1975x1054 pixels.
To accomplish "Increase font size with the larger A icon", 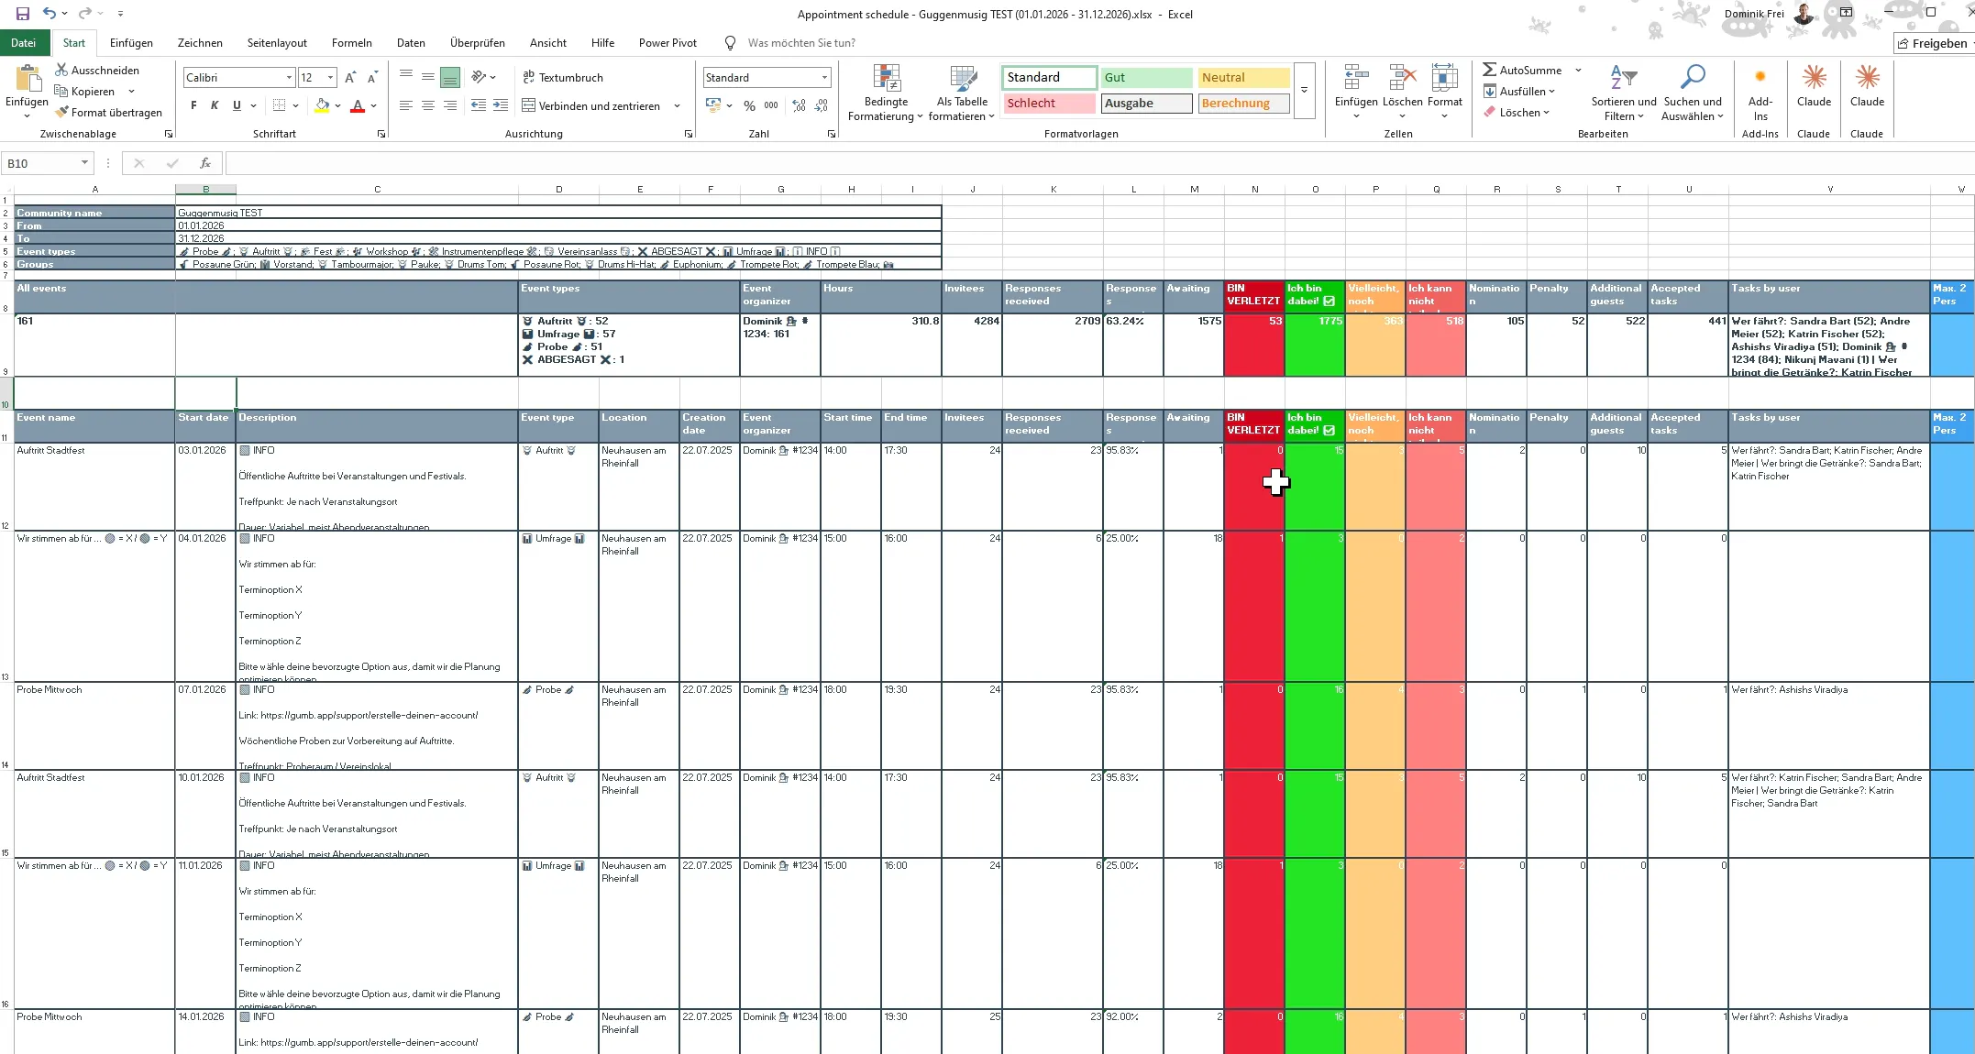I will click(x=350, y=77).
